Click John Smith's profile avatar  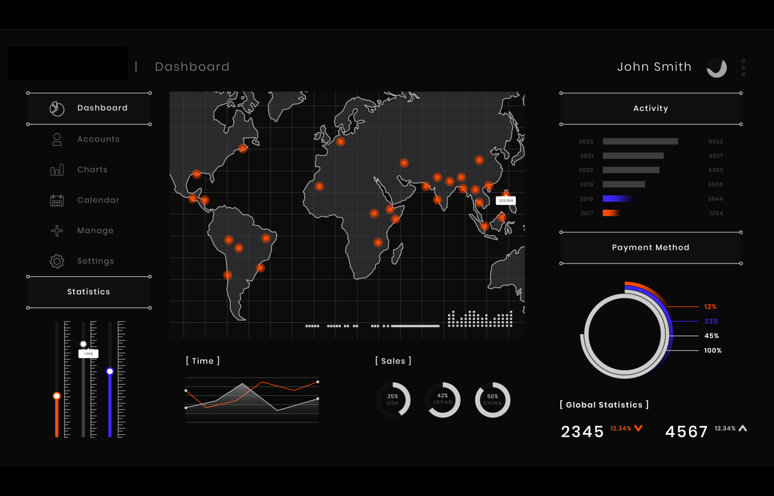tap(716, 68)
